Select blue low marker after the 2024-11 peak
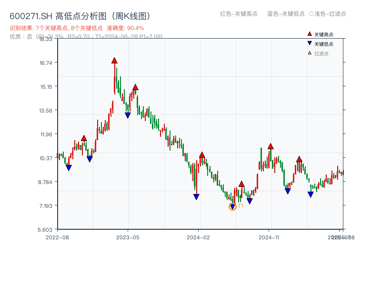The width and height of the screenshot is (381, 286). pos(288,191)
